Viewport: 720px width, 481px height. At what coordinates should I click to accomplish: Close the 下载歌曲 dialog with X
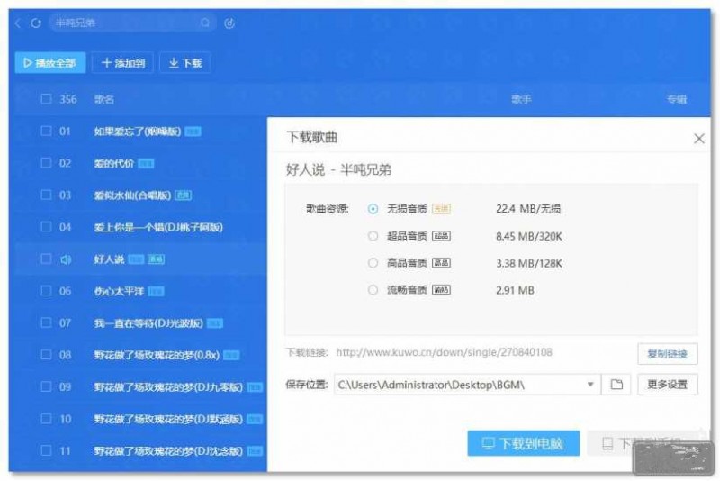698,139
